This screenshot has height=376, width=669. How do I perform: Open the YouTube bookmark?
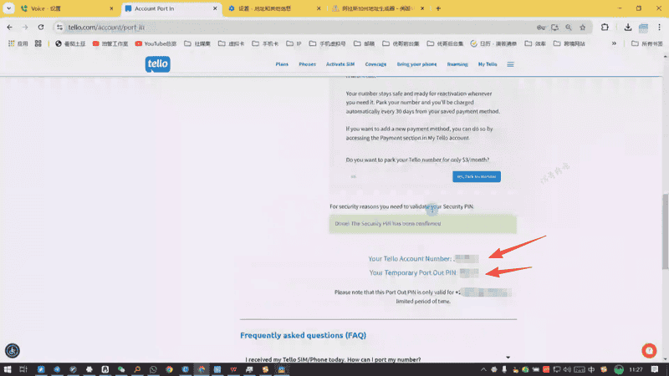tap(156, 43)
